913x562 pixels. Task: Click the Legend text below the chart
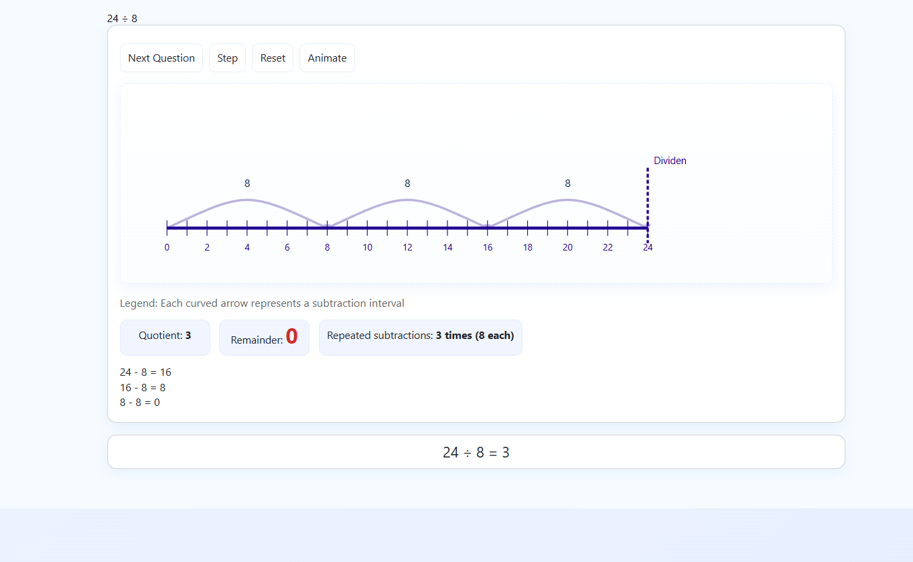(x=262, y=303)
